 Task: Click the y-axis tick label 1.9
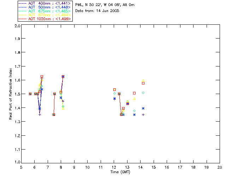17,39
